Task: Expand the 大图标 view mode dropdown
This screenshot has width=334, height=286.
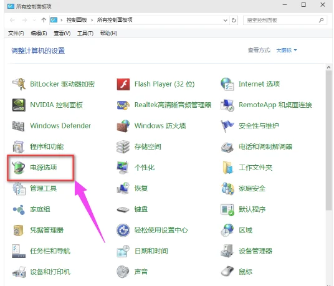Action: click(287, 50)
